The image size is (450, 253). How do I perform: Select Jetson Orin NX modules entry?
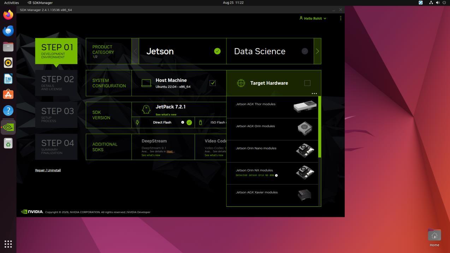point(272,173)
